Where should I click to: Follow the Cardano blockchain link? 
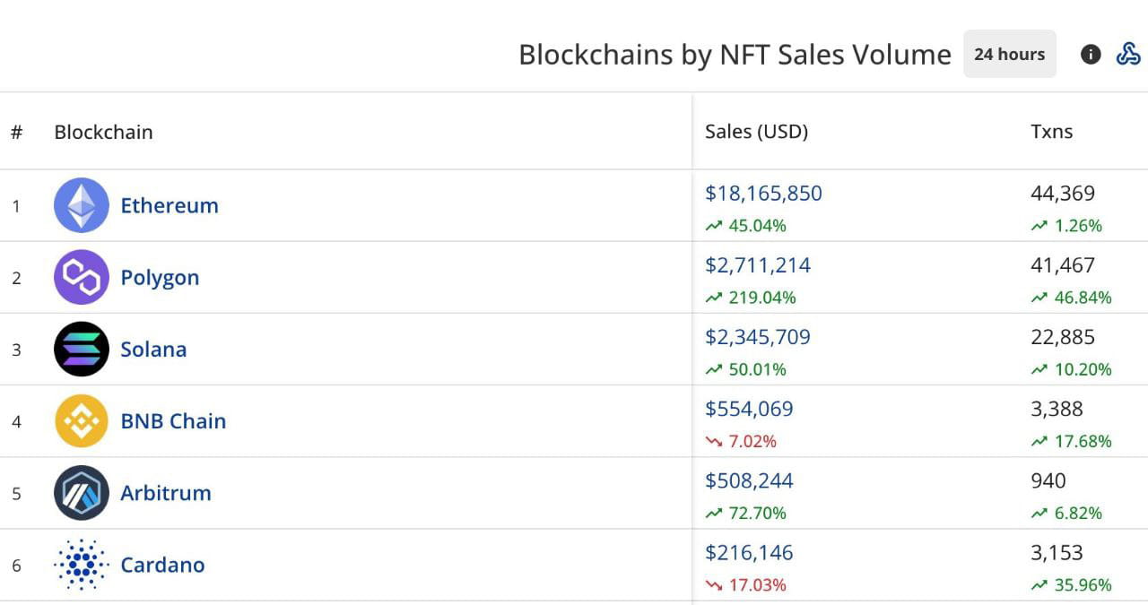pyautogui.click(x=162, y=565)
